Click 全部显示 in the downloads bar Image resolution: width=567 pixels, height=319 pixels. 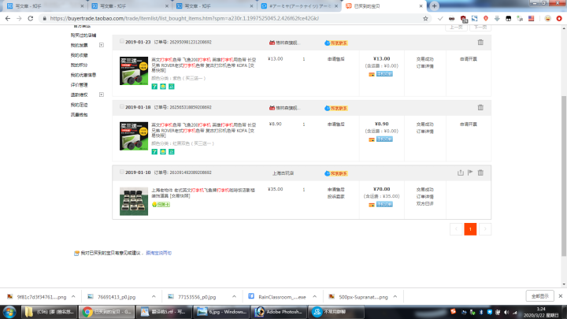tap(540, 296)
